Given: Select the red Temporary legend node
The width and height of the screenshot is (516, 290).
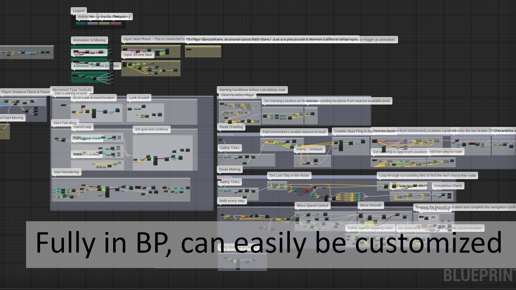Looking at the screenshot, I should [116, 24].
